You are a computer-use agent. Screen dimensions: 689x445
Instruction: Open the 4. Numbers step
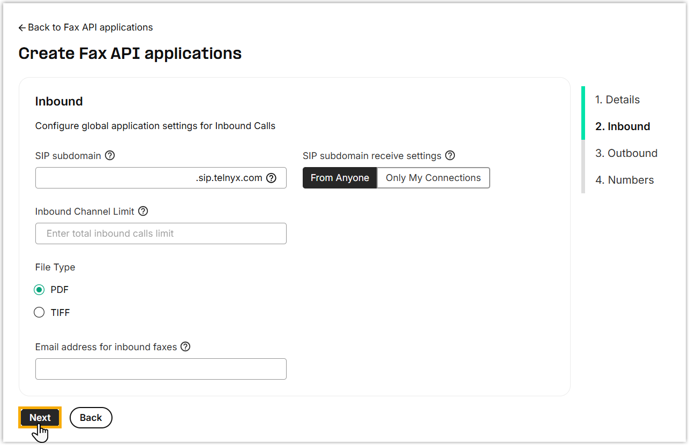click(x=624, y=180)
